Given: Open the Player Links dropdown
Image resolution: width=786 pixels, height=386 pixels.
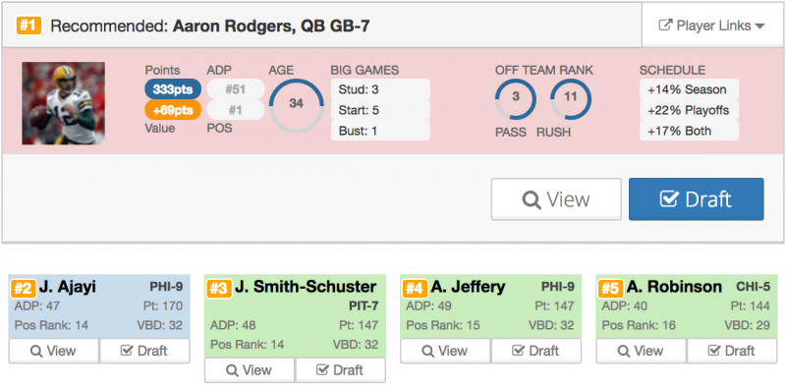Looking at the screenshot, I should 713,26.
